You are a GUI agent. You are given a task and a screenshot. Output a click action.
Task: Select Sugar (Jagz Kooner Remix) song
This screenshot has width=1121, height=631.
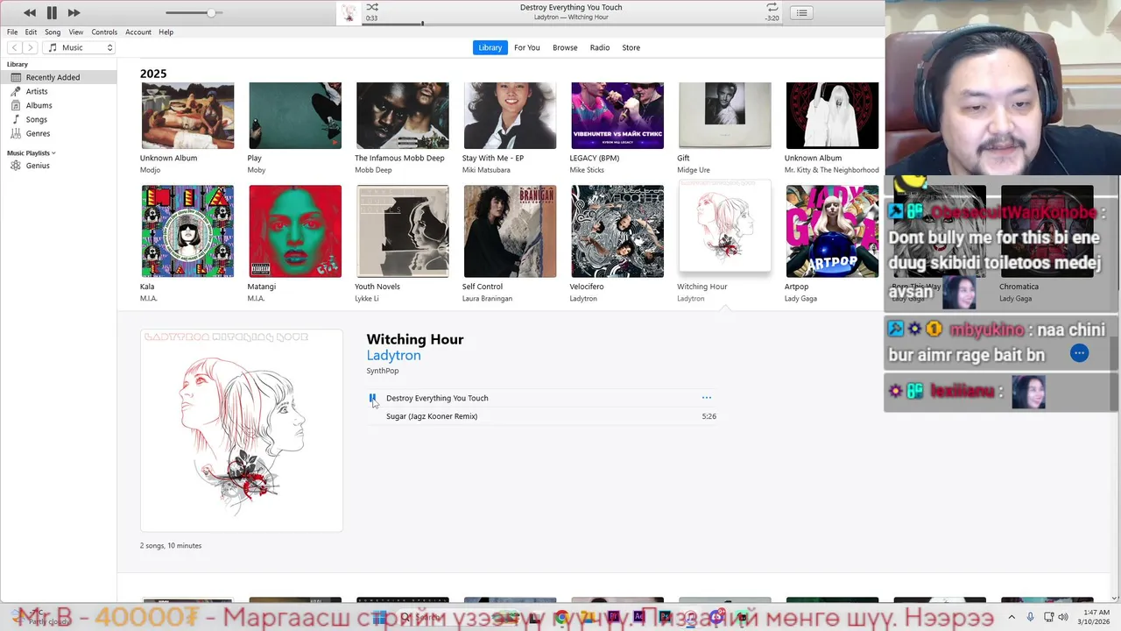coord(542,416)
